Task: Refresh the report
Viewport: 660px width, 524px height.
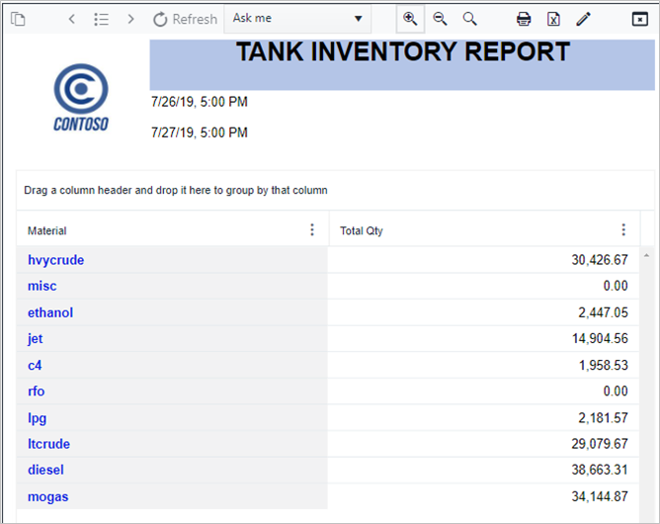Action: 185,19
